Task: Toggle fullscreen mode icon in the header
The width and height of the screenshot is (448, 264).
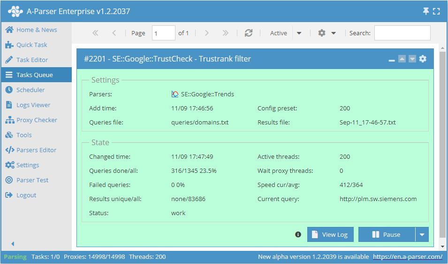Action: pyautogui.click(x=436, y=11)
